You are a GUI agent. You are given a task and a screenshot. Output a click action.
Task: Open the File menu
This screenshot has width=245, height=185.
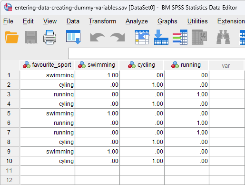click(8, 21)
